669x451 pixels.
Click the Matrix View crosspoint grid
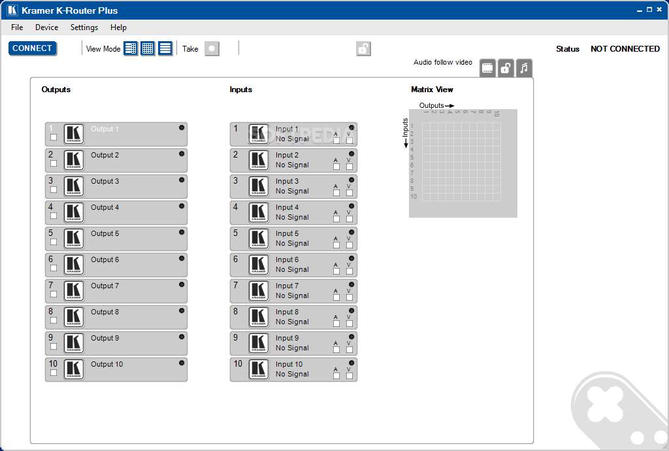pyautogui.click(x=461, y=161)
